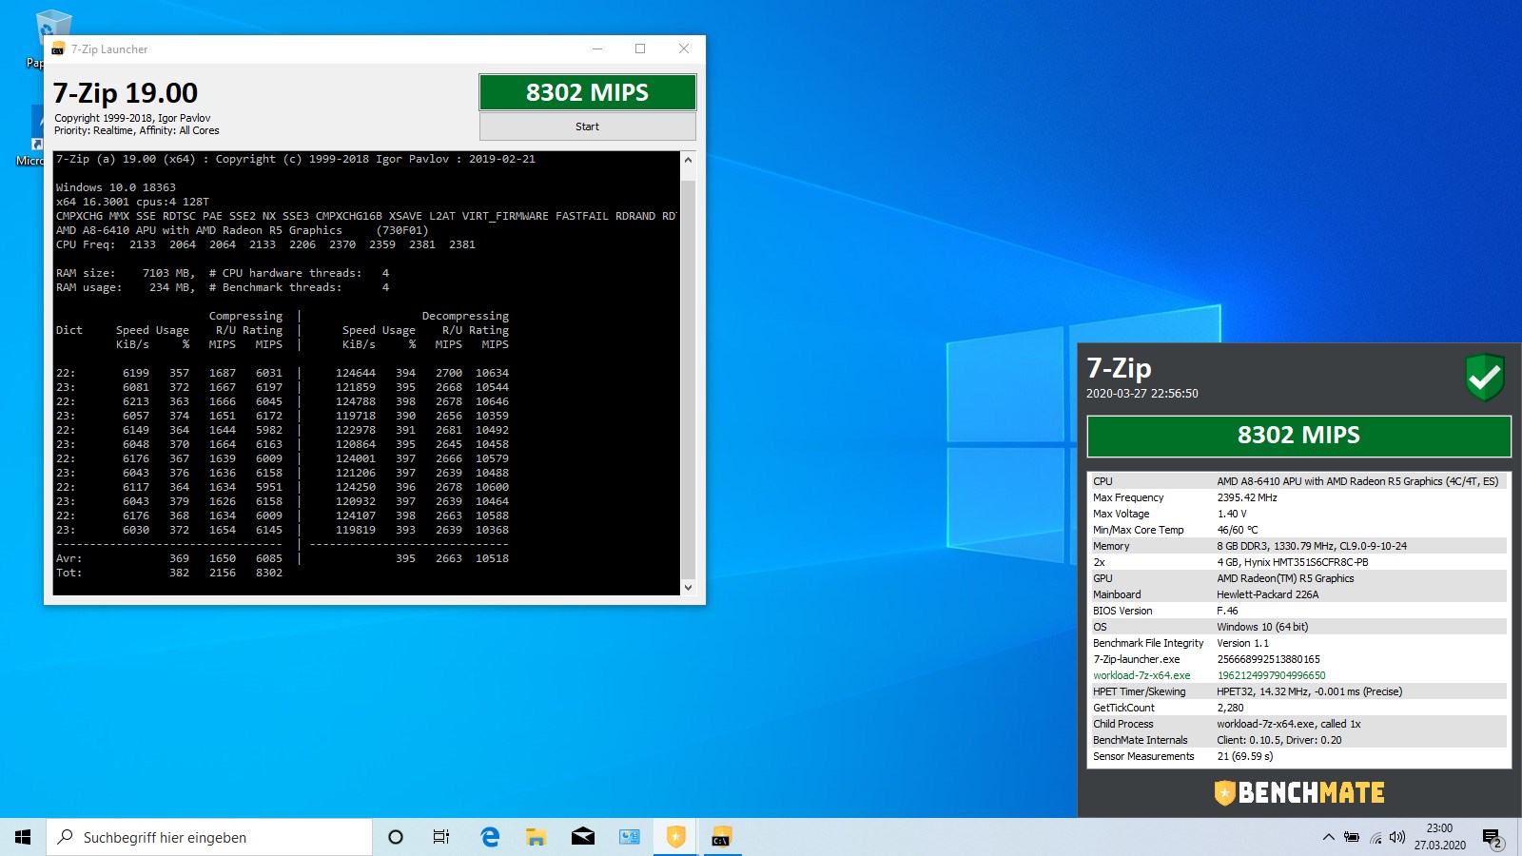Click the Start benchmark button
Viewport: 1522px width, 856px height.
point(587,126)
